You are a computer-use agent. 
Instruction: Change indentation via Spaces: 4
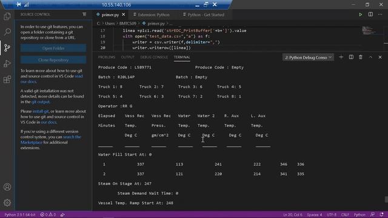(314, 214)
